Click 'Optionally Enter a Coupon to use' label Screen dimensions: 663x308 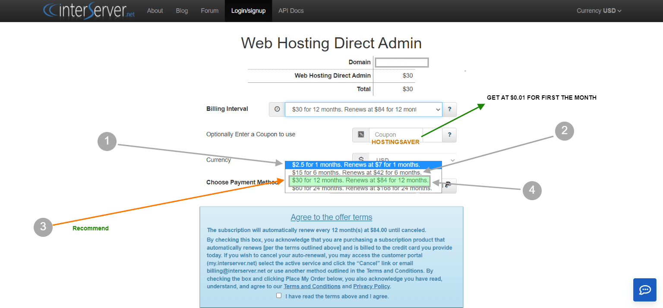tap(251, 135)
